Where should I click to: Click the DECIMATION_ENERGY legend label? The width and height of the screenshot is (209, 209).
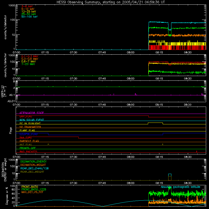33,161
